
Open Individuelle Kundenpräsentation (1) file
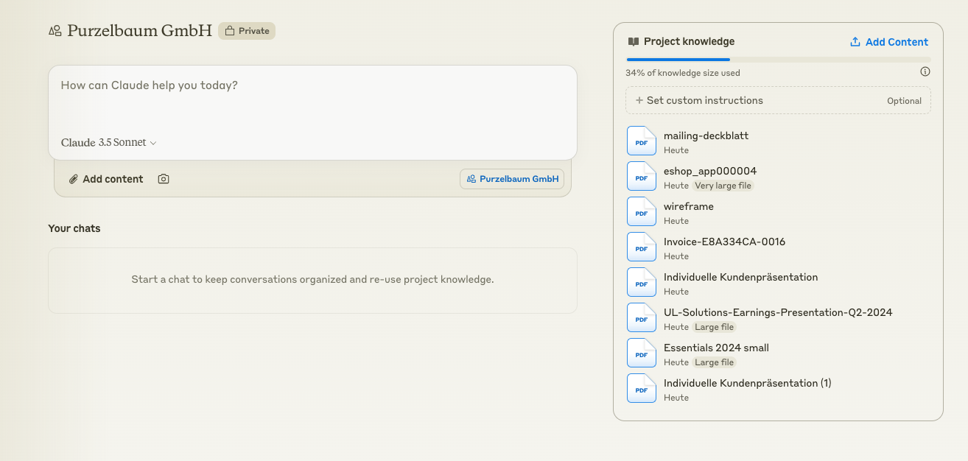pos(747,383)
